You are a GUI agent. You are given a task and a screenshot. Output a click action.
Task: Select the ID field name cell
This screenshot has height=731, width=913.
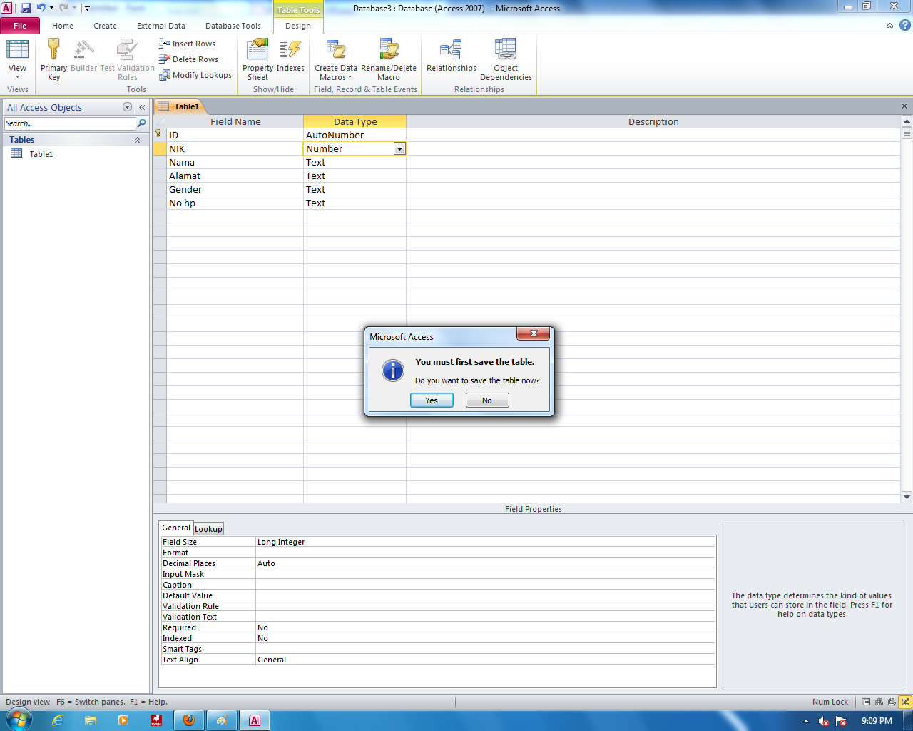(x=235, y=135)
